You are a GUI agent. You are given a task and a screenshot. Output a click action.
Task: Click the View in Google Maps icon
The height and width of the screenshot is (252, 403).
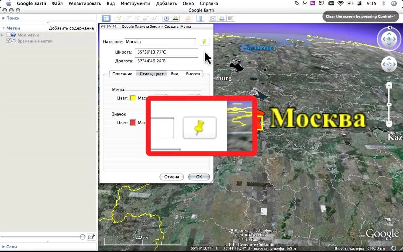point(231,18)
